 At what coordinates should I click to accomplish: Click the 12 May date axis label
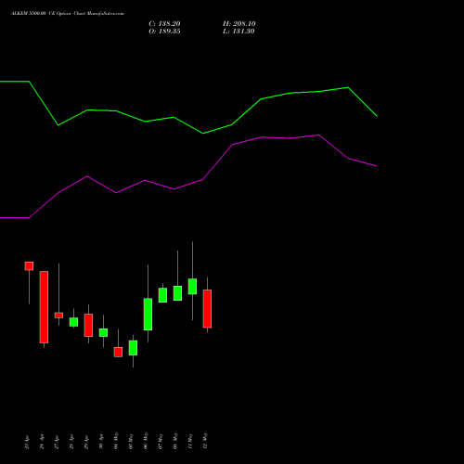(205, 441)
